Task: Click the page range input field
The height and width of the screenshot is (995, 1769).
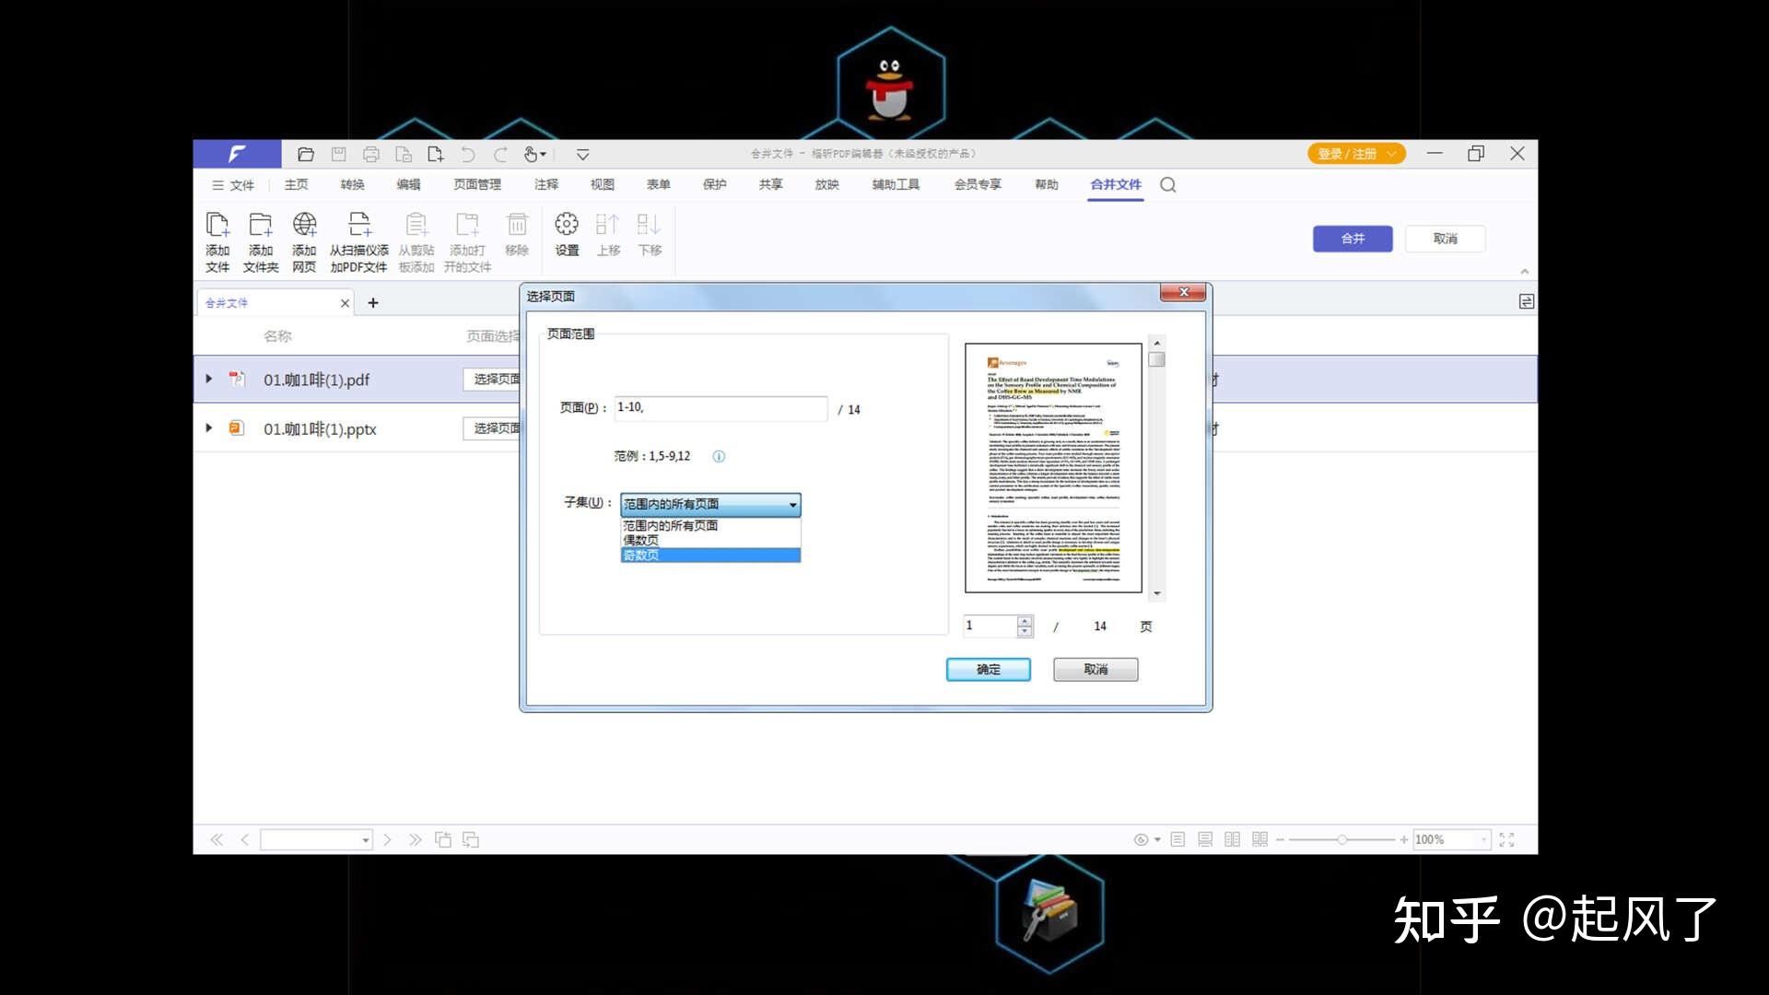Action: pos(720,408)
